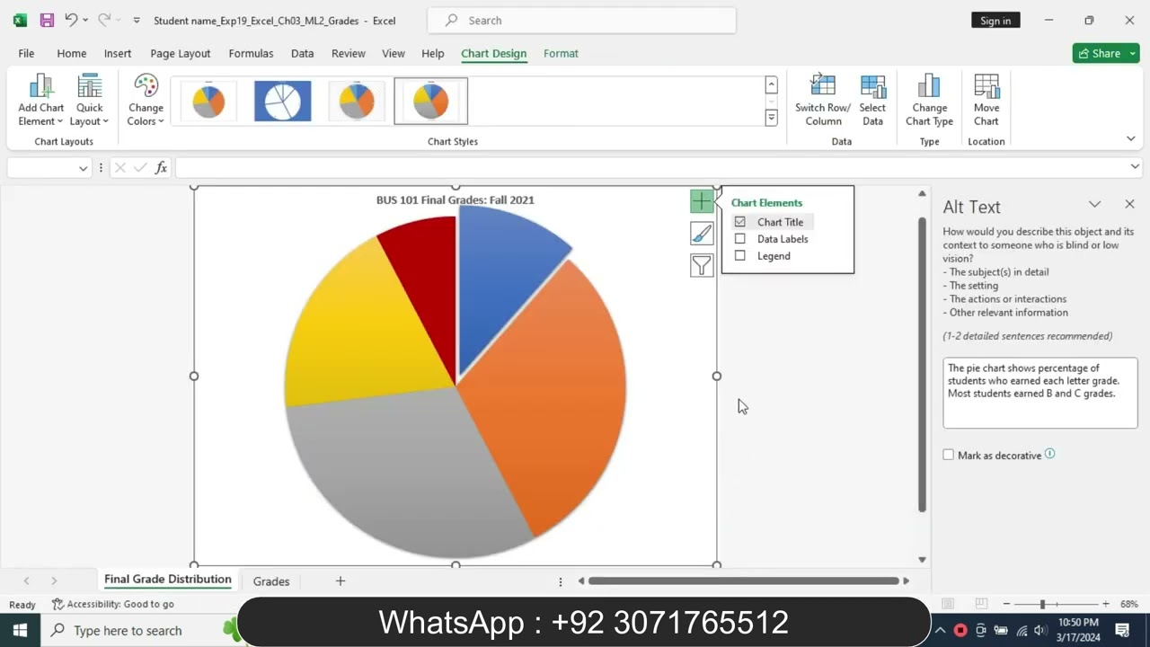Click the Sign in button
This screenshot has height=647, width=1150.
point(995,20)
